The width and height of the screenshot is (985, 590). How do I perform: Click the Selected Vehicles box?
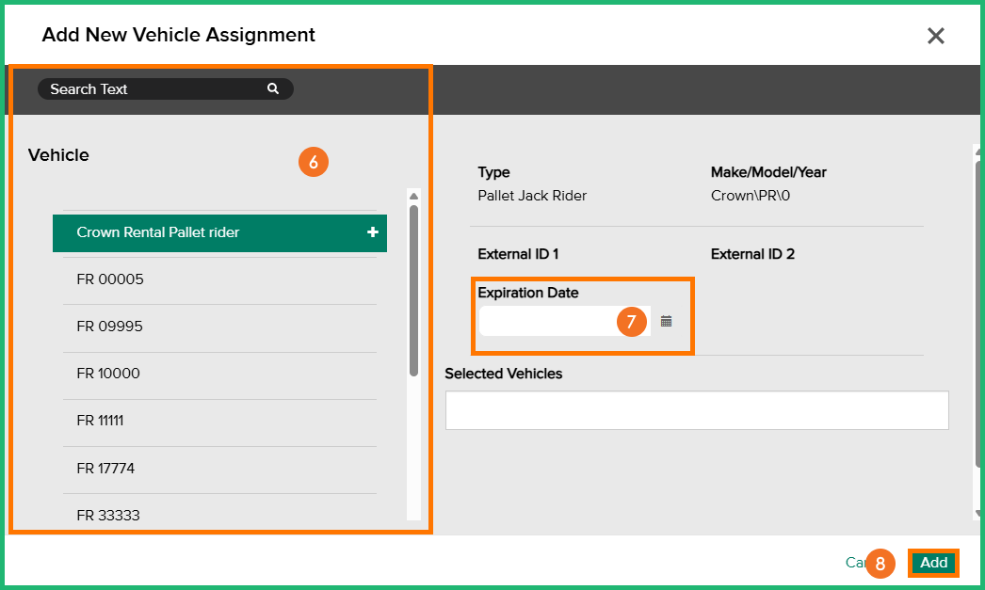(697, 410)
